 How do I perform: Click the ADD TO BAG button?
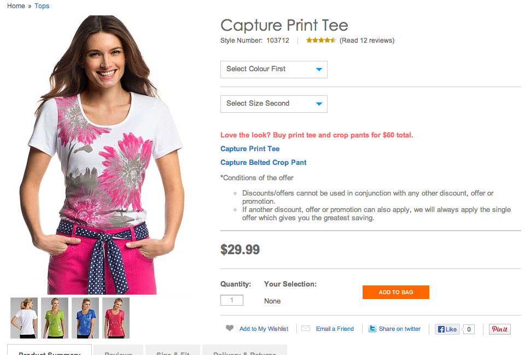[x=395, y=292]
